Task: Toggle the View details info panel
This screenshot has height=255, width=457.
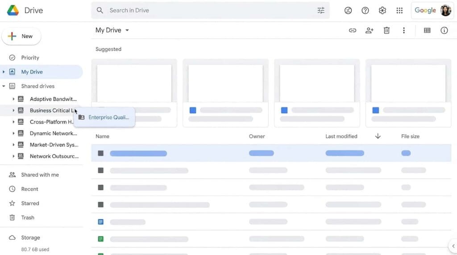Action: [x=444, y=30]
